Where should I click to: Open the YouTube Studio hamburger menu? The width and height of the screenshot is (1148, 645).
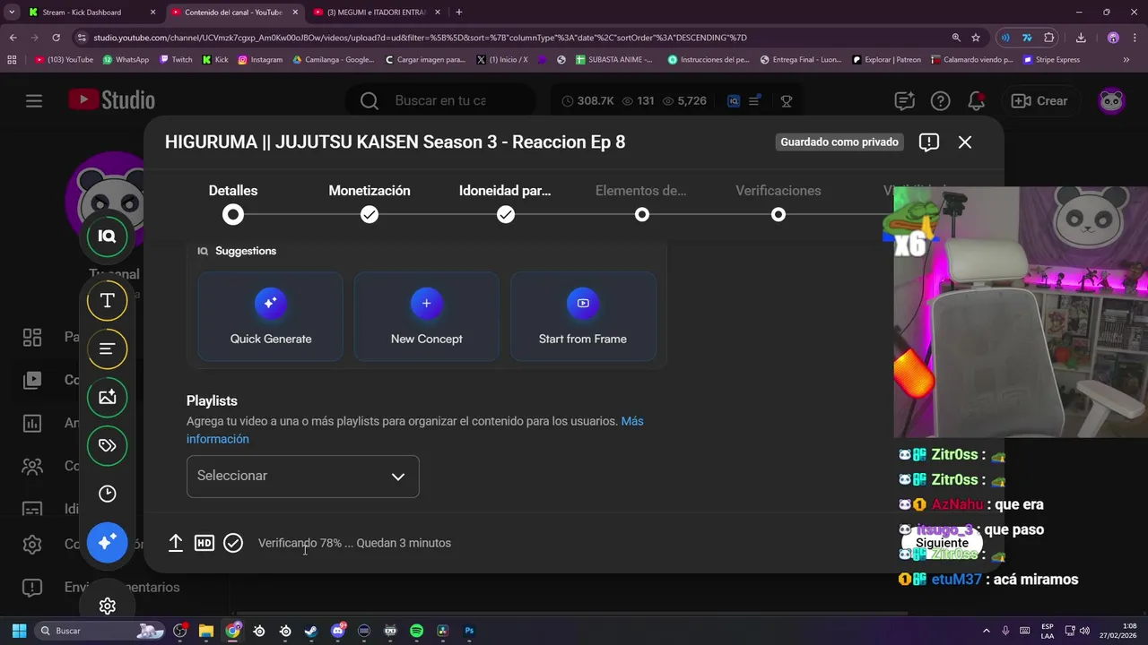pyautogui.click(x=34, y=100)
